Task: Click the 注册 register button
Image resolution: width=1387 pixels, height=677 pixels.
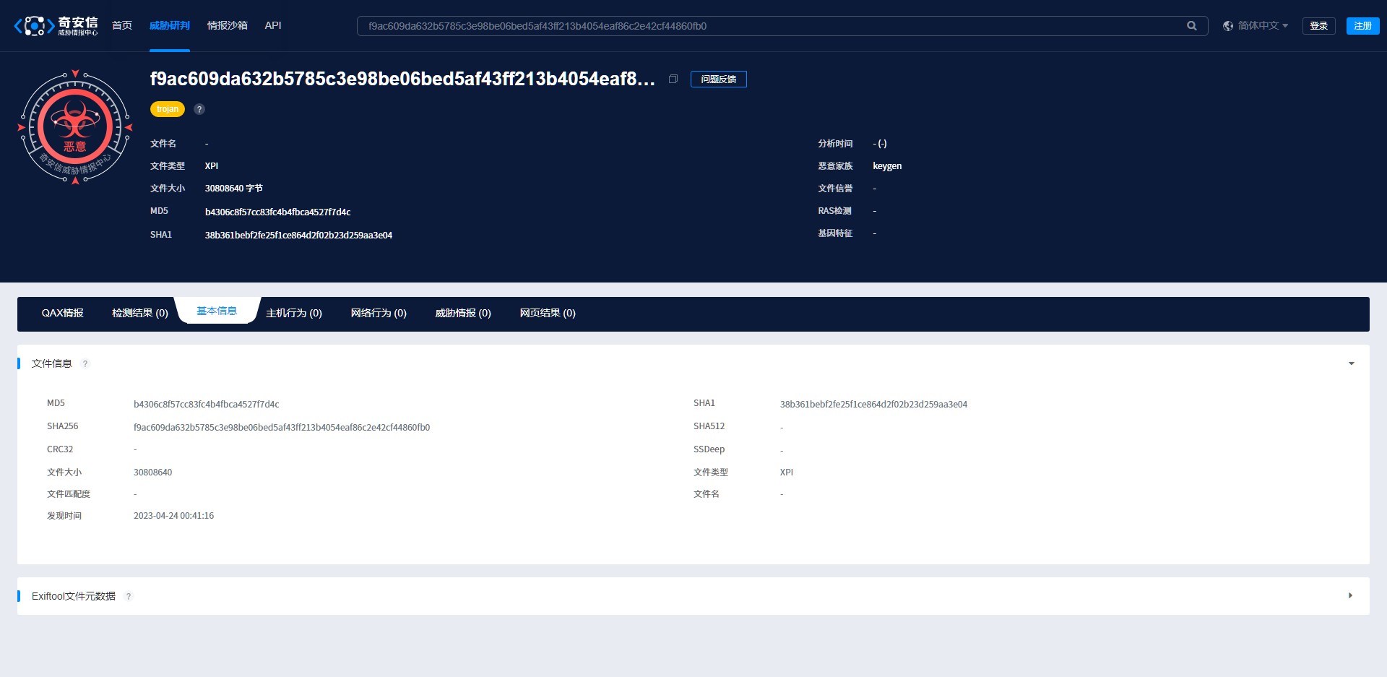Action: [x=1363, y=26]
